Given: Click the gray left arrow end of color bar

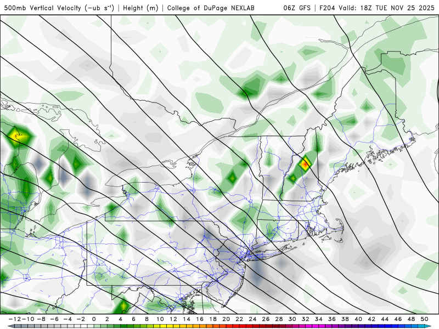Looking at the screenshot, I should pos(10,326).
